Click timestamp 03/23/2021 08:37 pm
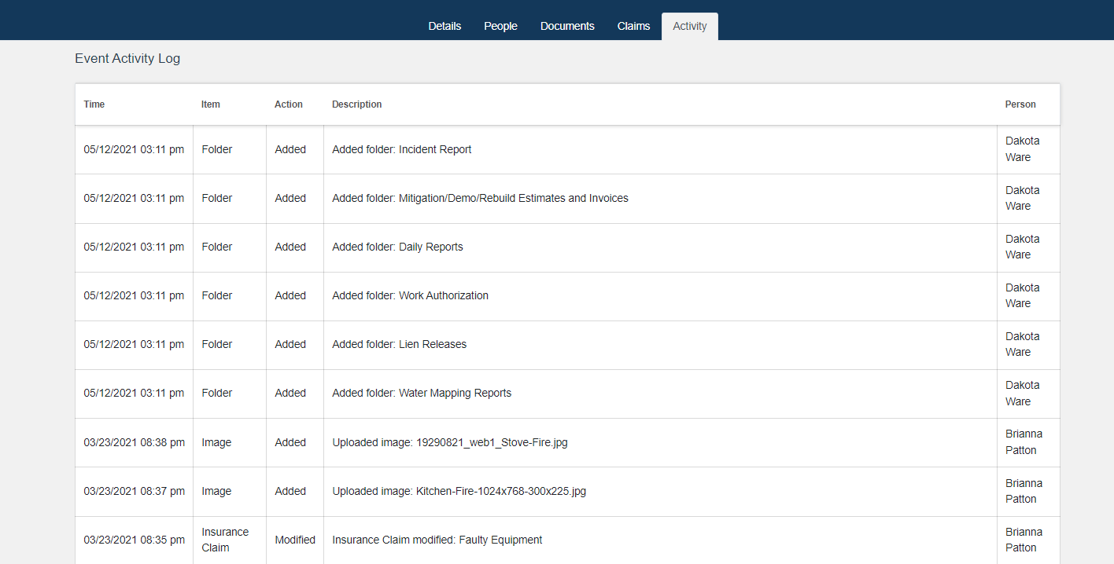Image resolution: width=1114 pixels, height=564 pixels. 135,491
